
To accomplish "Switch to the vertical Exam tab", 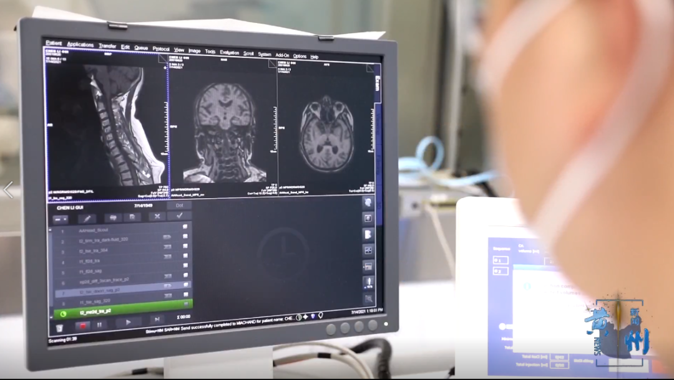I will pyautogui.click(x=378, y=83).
